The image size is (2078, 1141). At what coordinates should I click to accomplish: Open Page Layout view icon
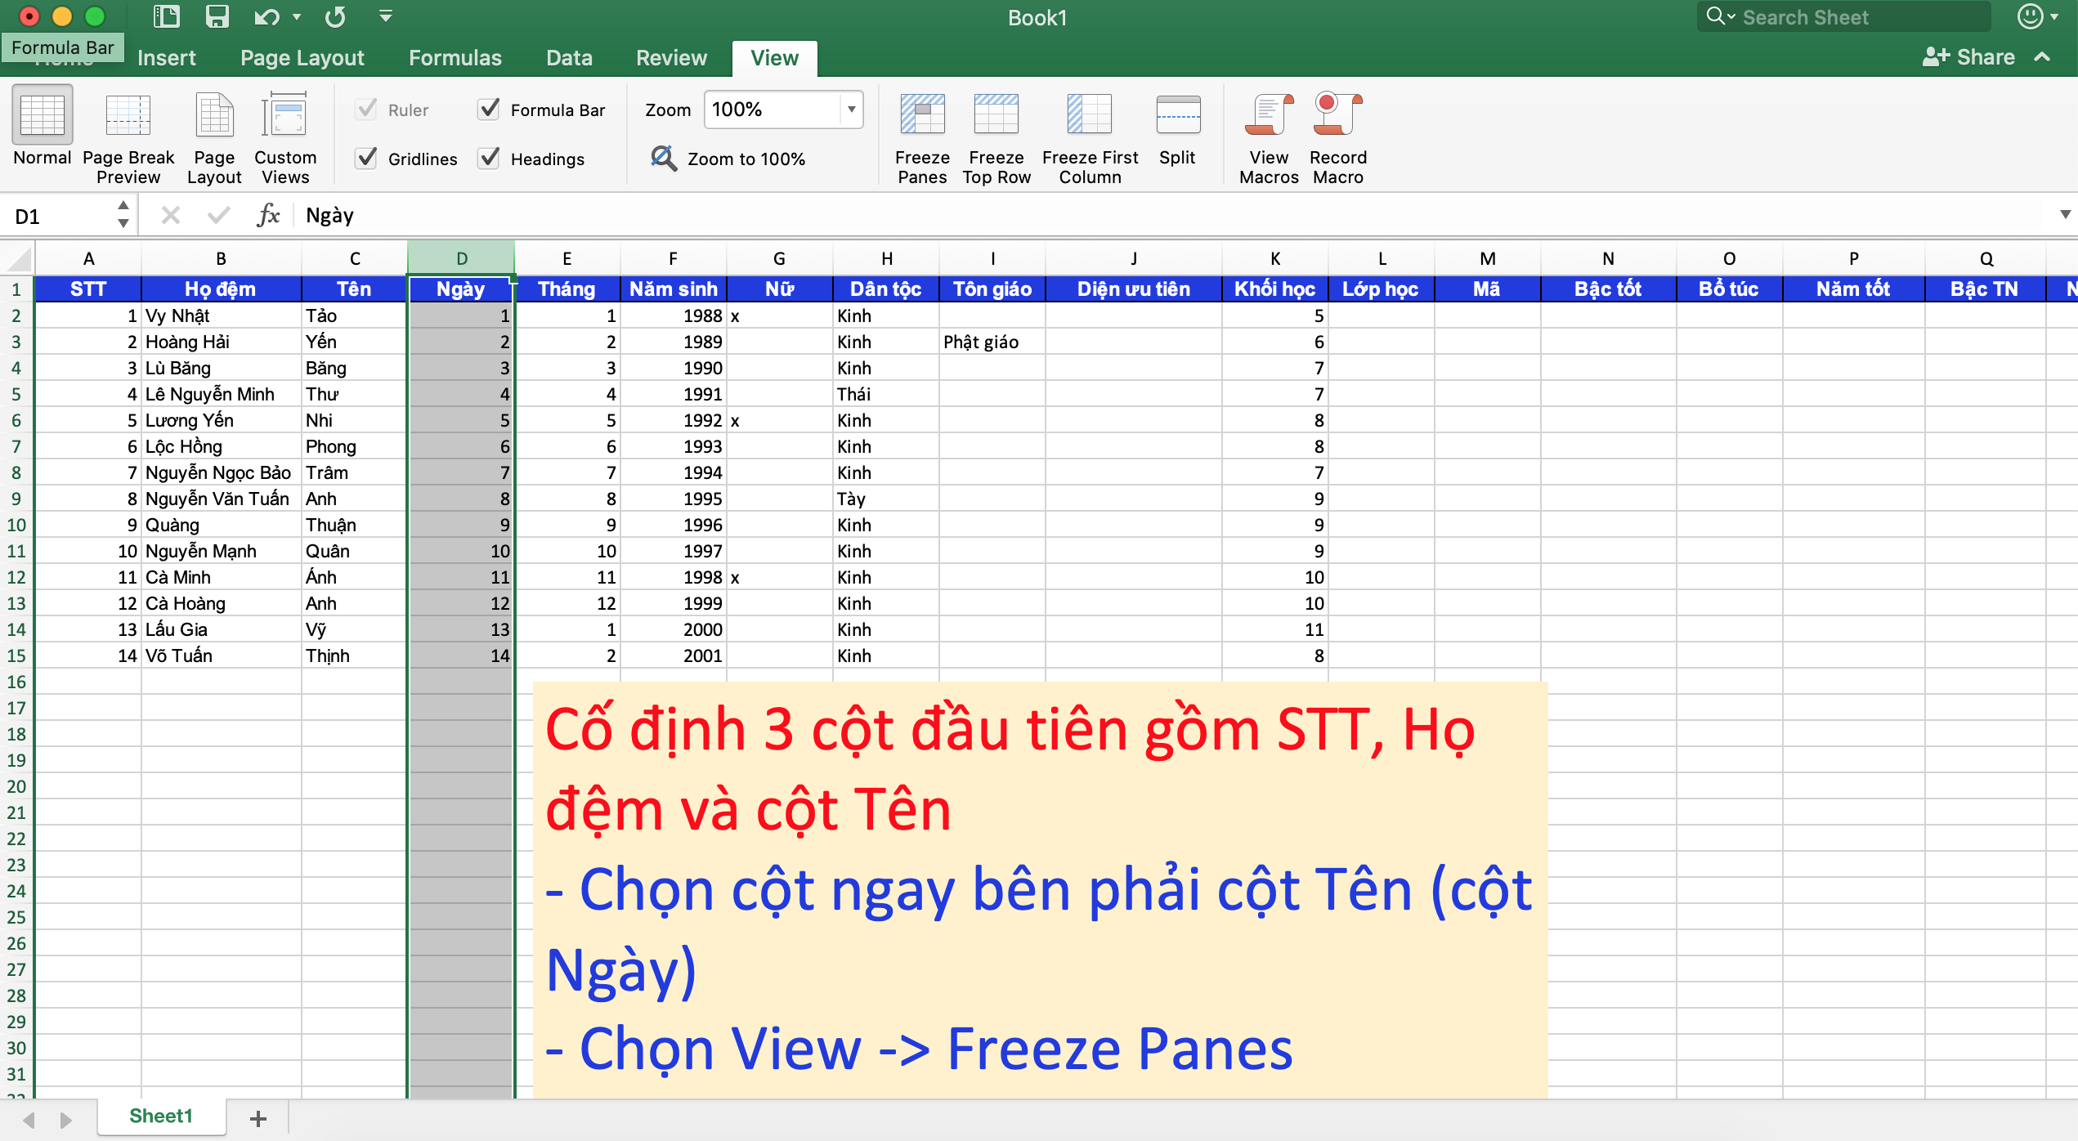click(x=214, y=115)
